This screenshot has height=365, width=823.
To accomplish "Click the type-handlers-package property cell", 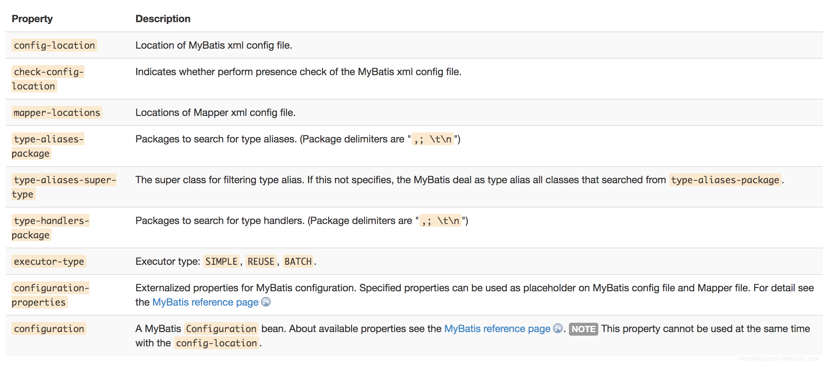I will click(x=50, y=228).
